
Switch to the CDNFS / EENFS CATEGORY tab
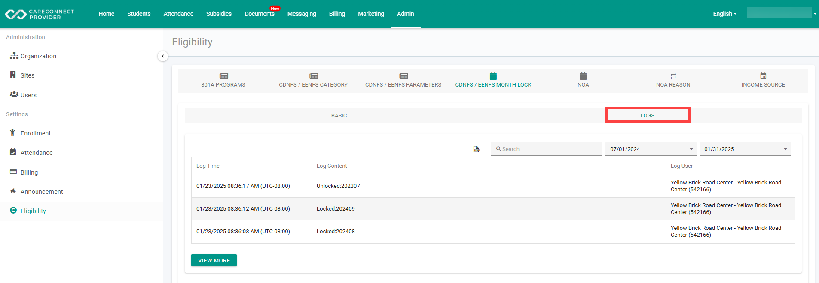tap(313, 81)
